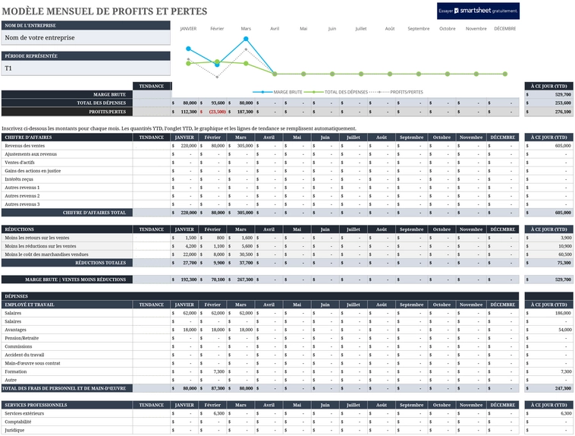Click the DÉCEMBRE column header in RÉDUCTIONS
575x436 pixels.
pyautogui.click(x=503, y=229)
